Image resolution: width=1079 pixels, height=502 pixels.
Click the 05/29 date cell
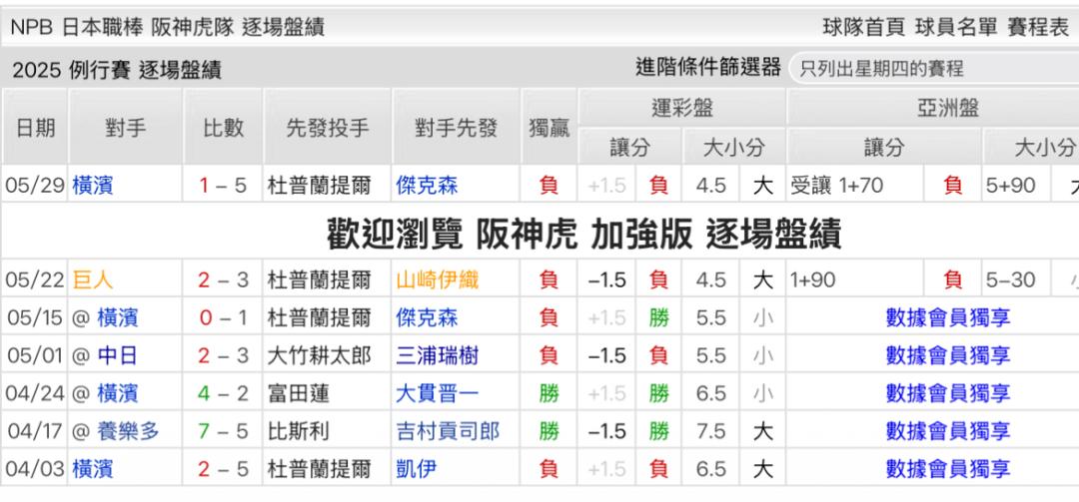[35, 185]
